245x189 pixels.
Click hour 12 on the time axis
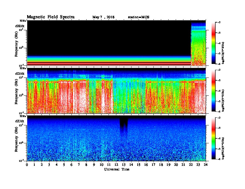[x=116, y=165]
